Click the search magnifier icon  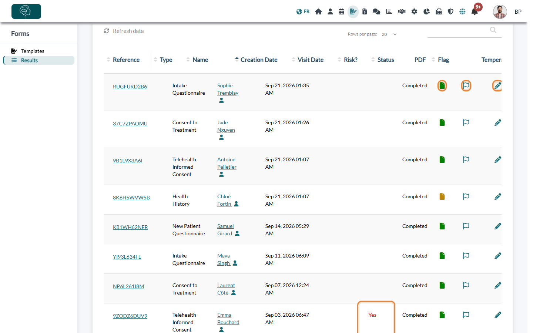(x=493, y=30)
